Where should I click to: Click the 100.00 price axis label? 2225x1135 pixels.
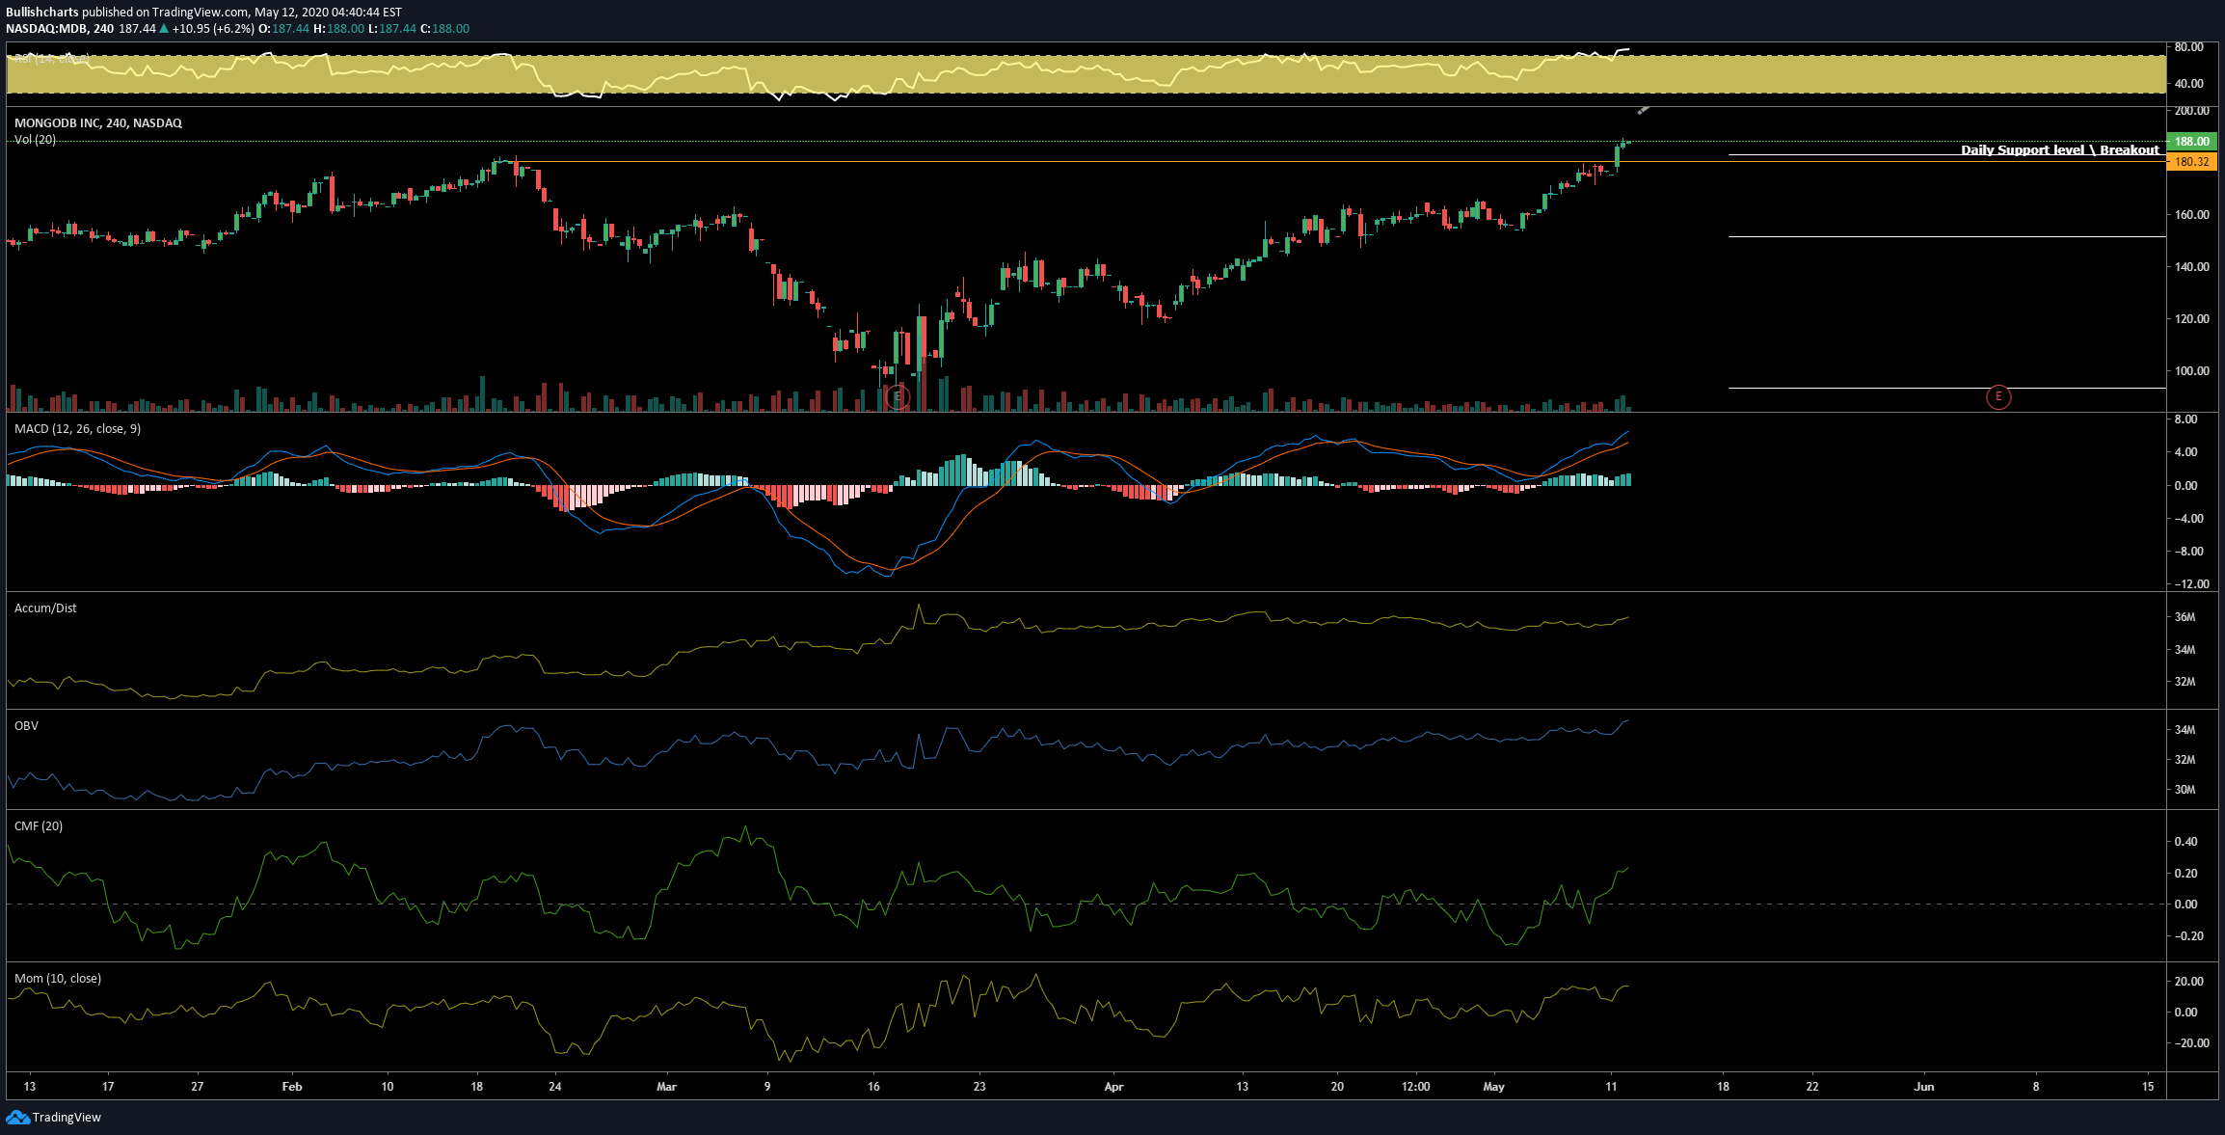point(2192,371)
